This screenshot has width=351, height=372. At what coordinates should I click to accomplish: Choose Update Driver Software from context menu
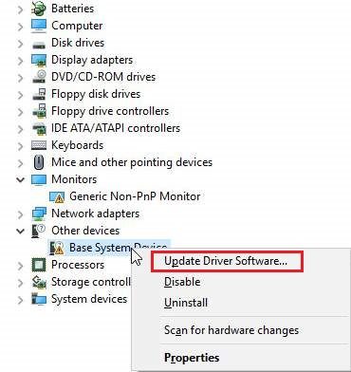227,261
